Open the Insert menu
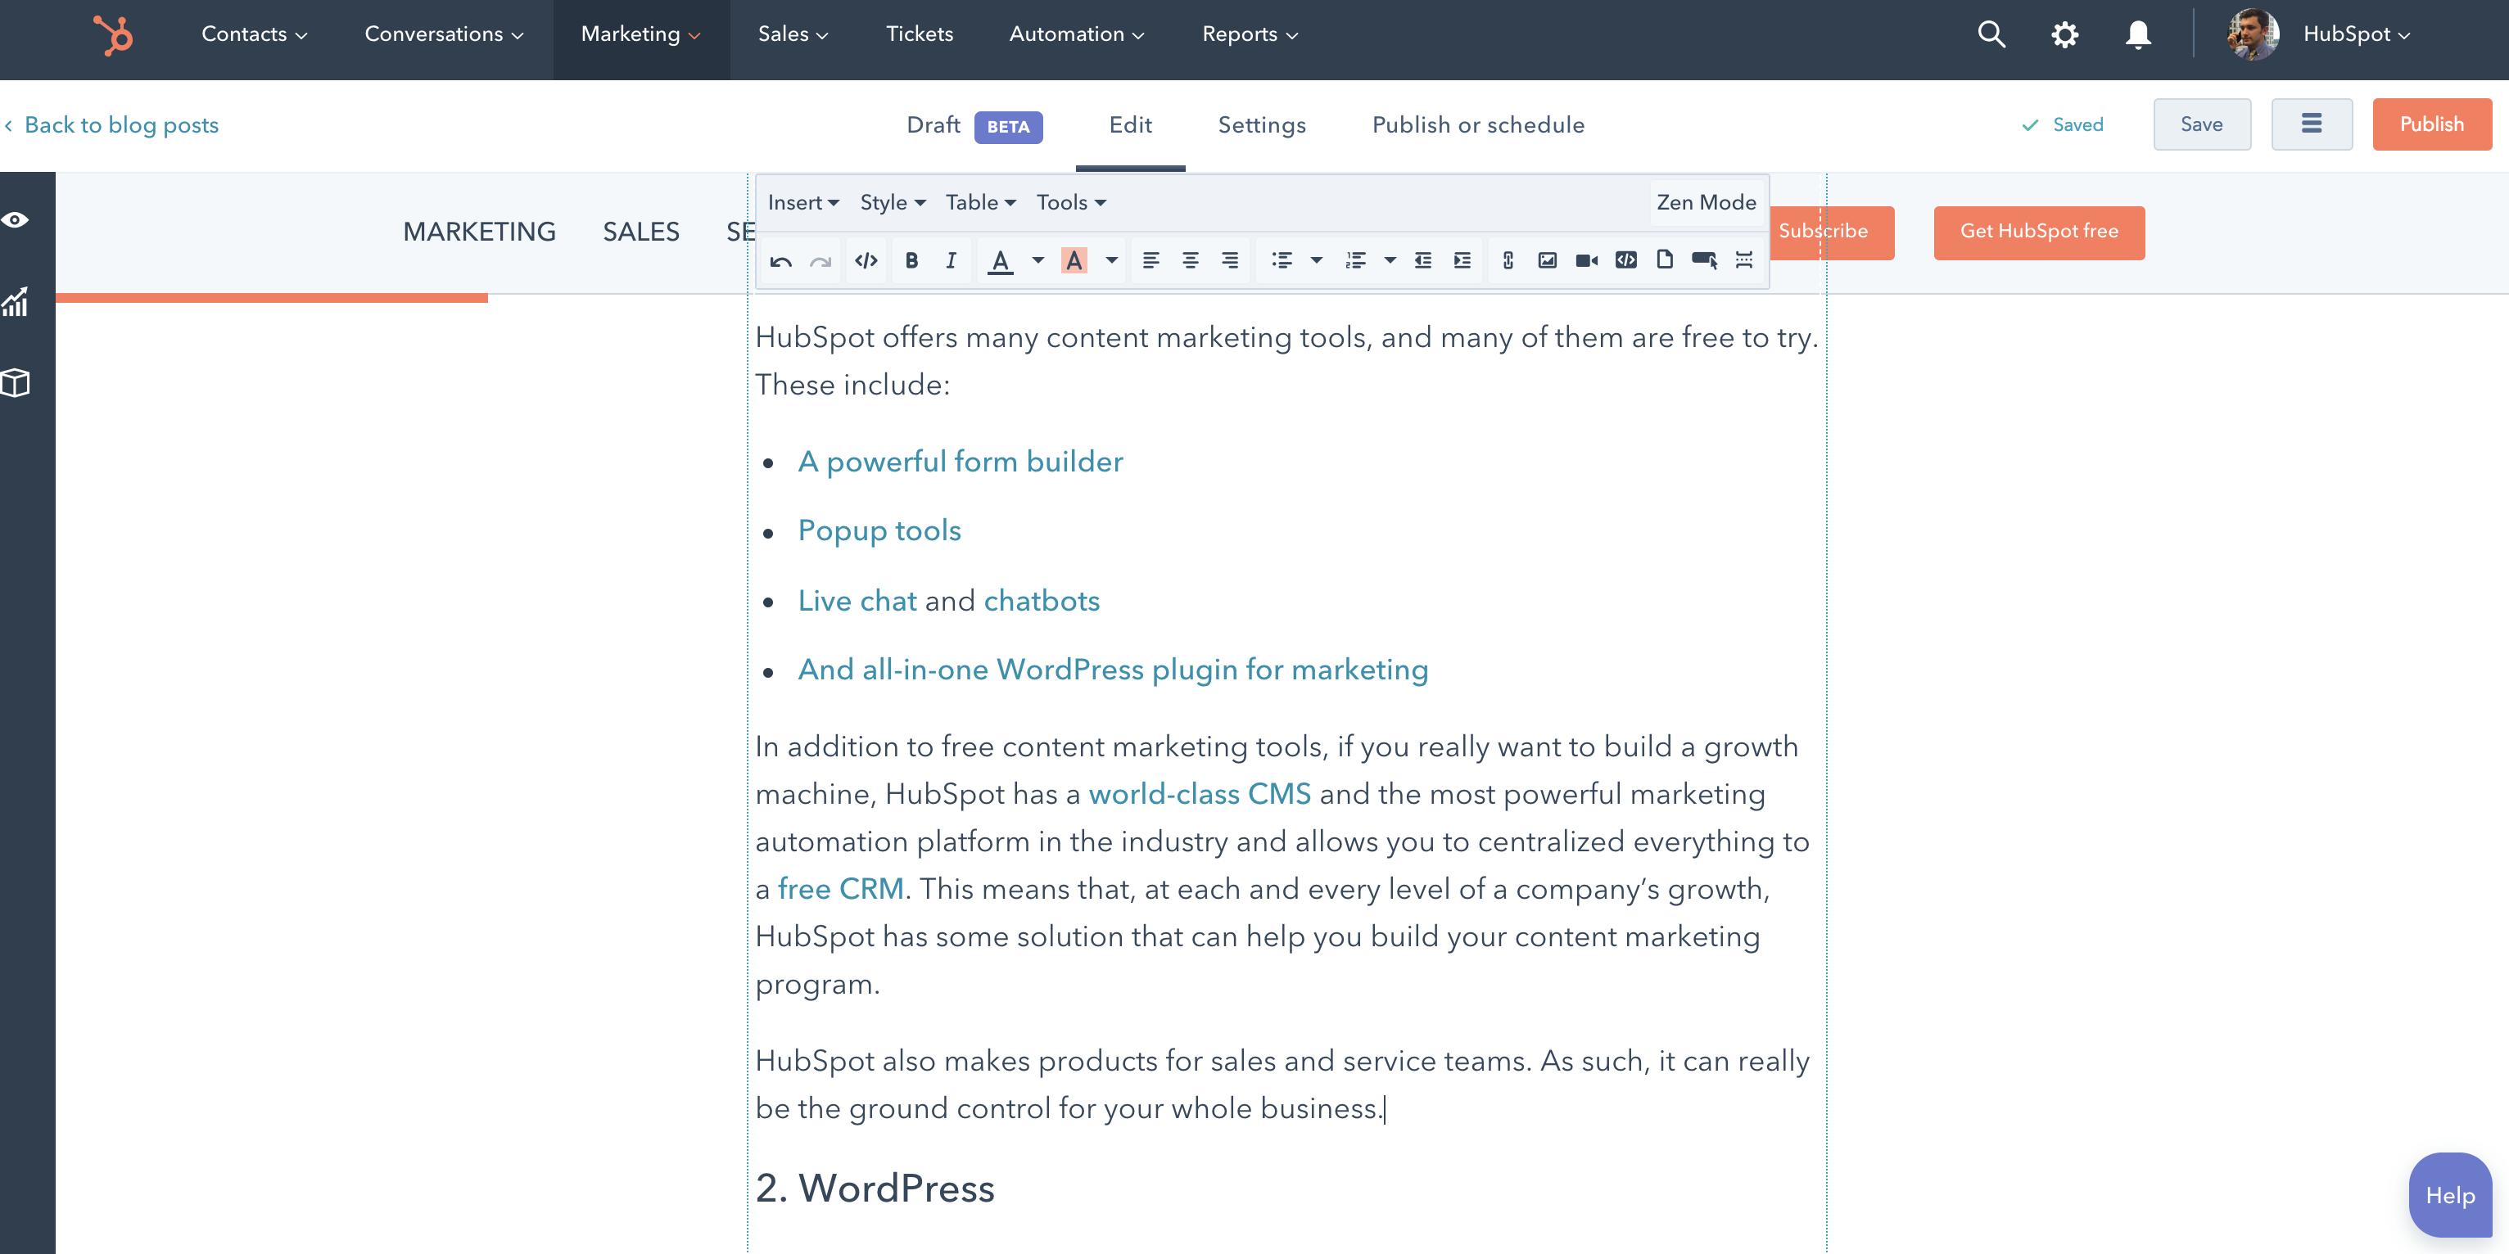Screen dimensions: 2509x1254 (802, 202)
